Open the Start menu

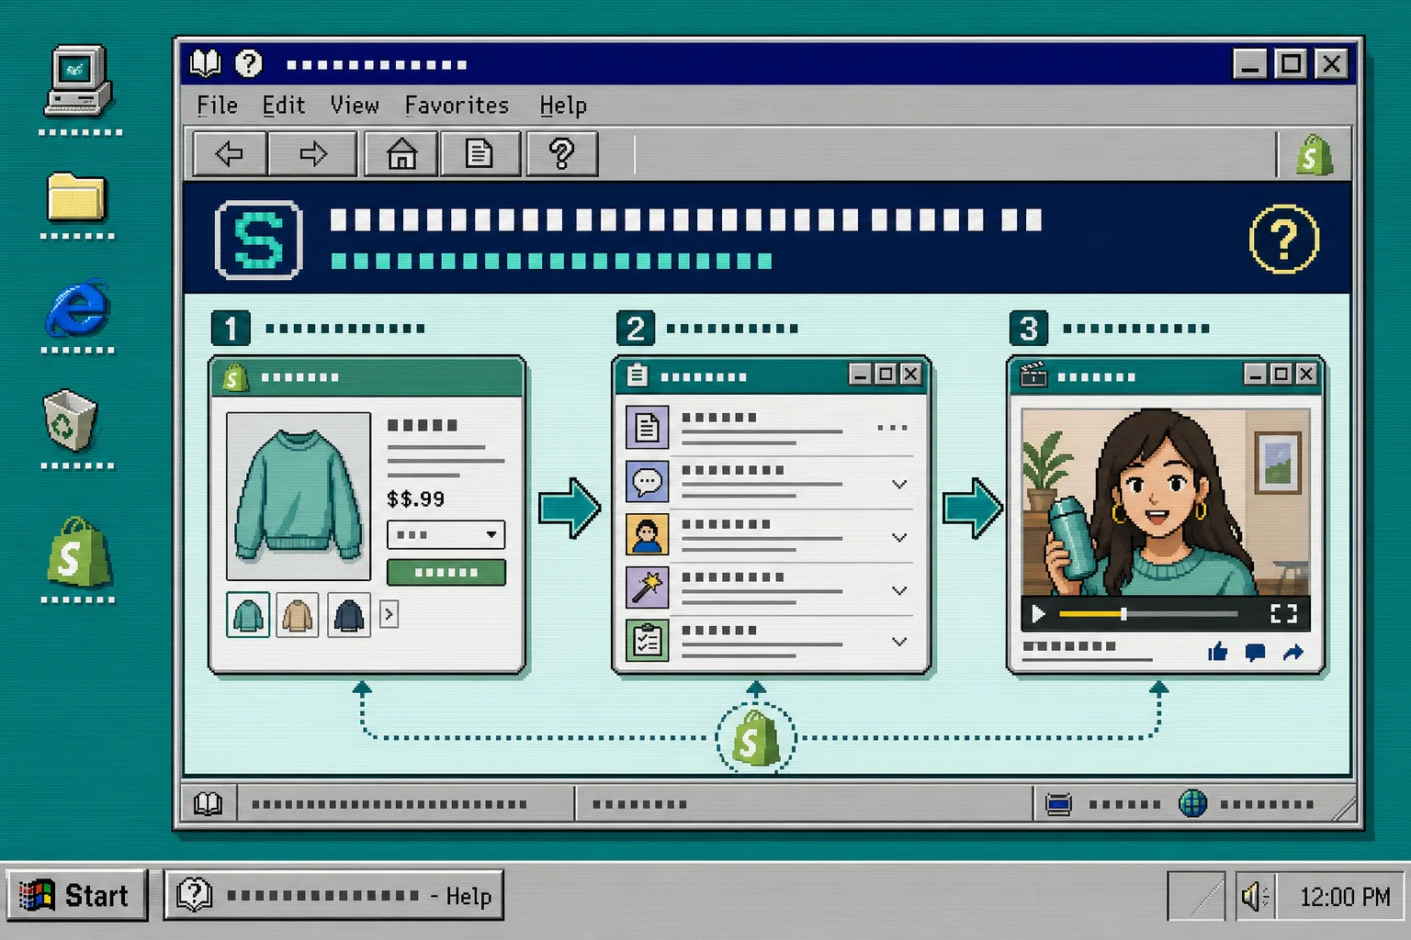pyautogui.click(x=77, y=895)
